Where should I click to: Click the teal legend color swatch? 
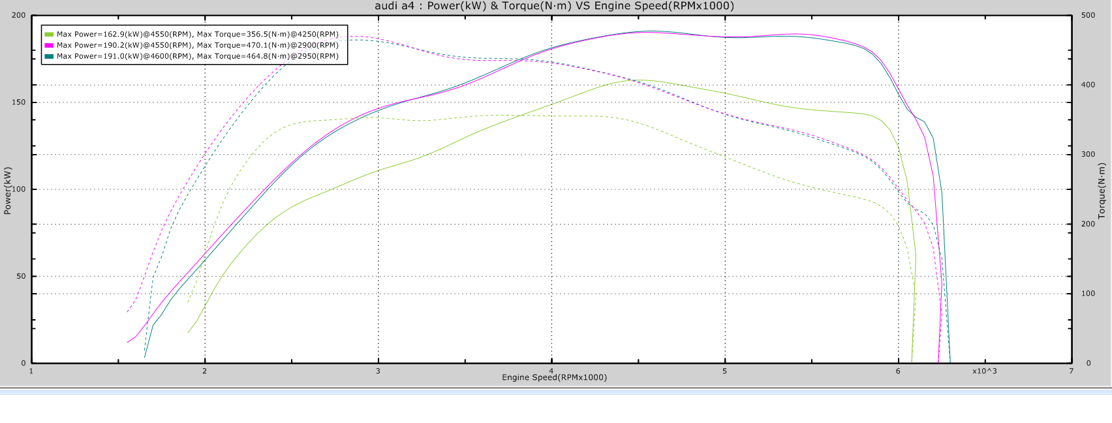click(x=48, y=57)
